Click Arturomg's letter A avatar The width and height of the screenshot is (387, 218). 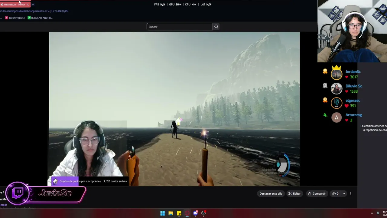(337, 117)
